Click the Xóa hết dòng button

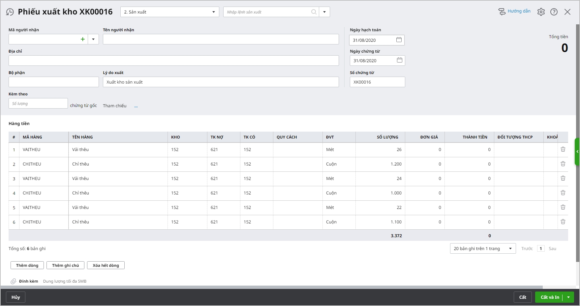pos(106,266)
